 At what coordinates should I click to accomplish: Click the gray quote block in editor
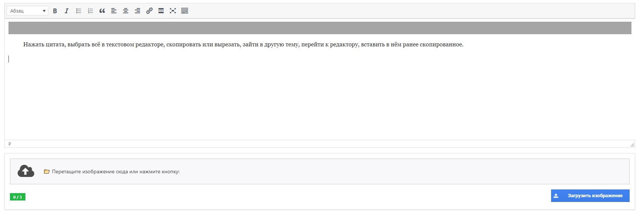(x=320, y=28)
